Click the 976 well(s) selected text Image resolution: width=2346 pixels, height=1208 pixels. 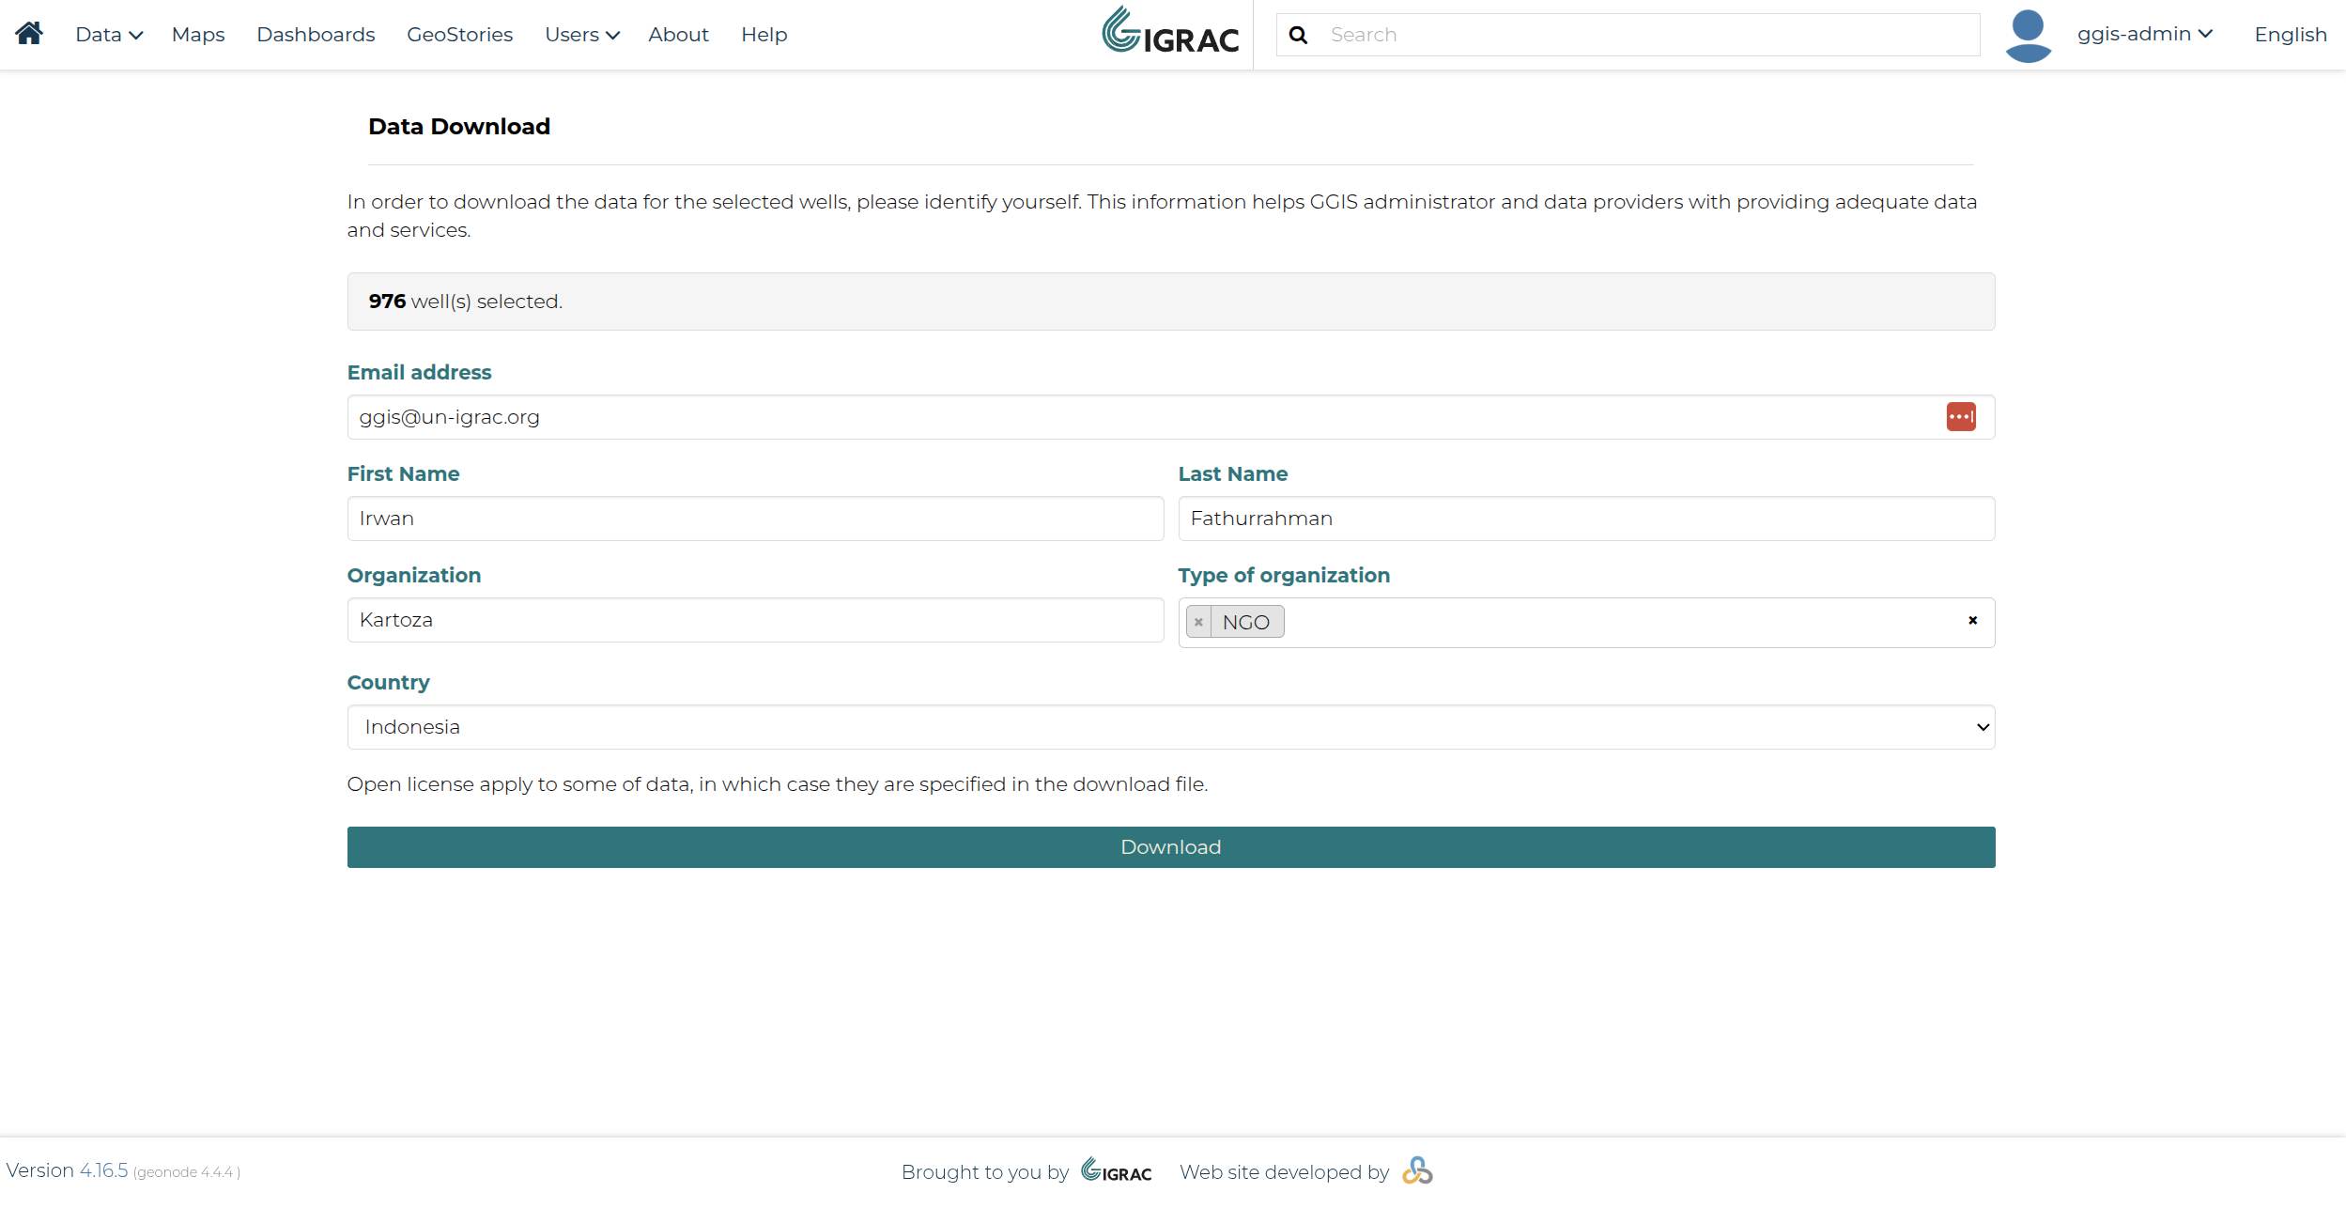coord(465,302)
